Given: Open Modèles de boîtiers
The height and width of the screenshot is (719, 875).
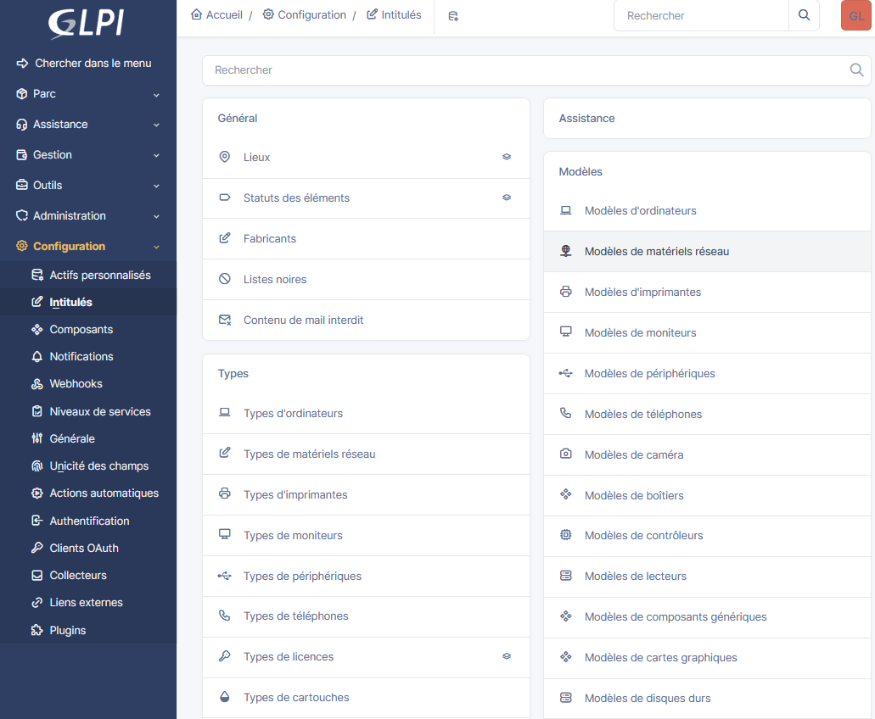Looking at the screenshot, I should (x=707, y=495).
